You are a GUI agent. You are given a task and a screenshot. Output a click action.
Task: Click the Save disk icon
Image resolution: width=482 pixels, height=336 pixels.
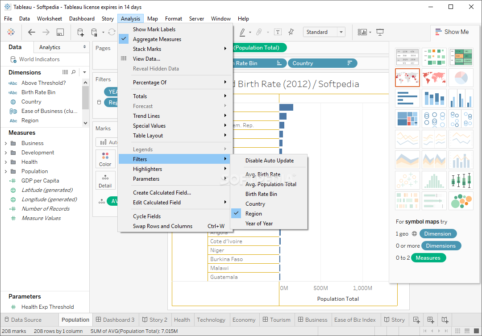pyautogui.click(x=60, y=32)
